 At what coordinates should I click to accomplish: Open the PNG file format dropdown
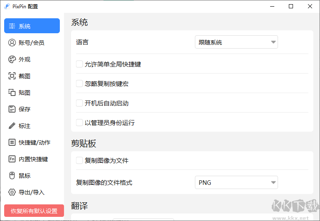236,182
